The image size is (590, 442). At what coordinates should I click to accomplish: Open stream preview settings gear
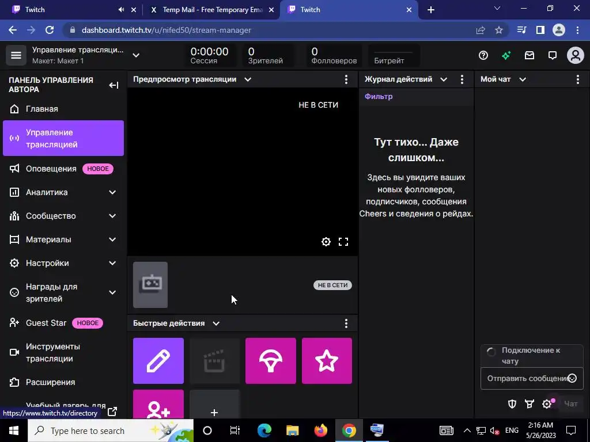[326, 242]
